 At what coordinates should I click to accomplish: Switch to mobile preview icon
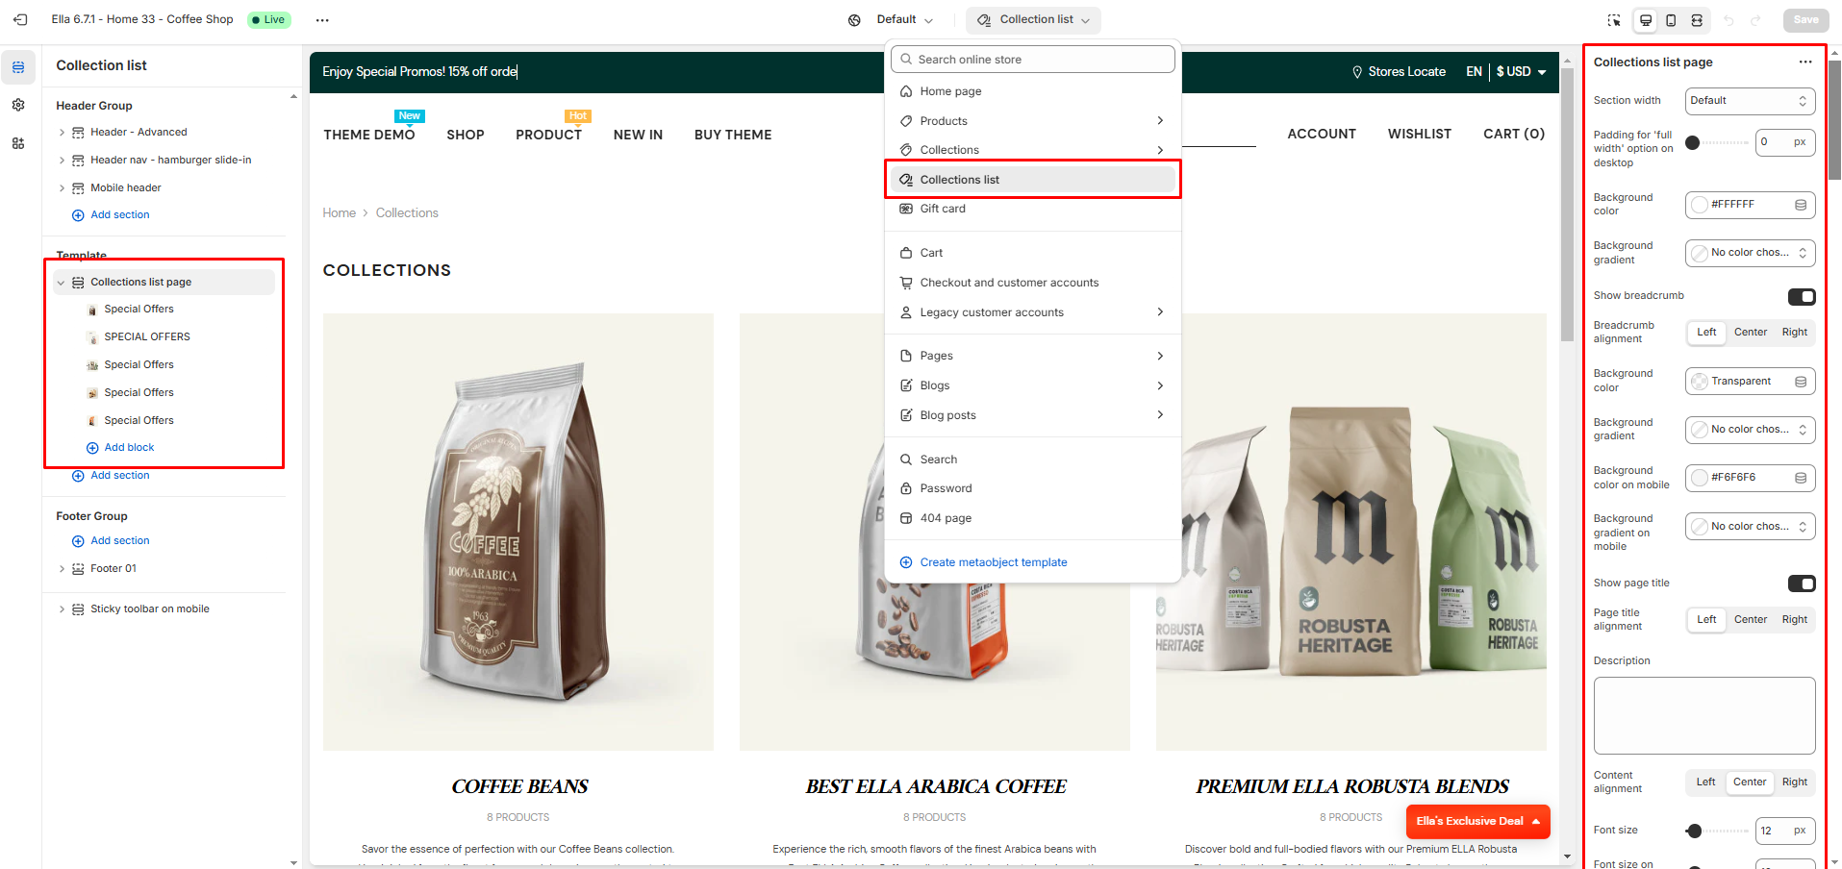pyautogui.click(x=1671, y=20)
